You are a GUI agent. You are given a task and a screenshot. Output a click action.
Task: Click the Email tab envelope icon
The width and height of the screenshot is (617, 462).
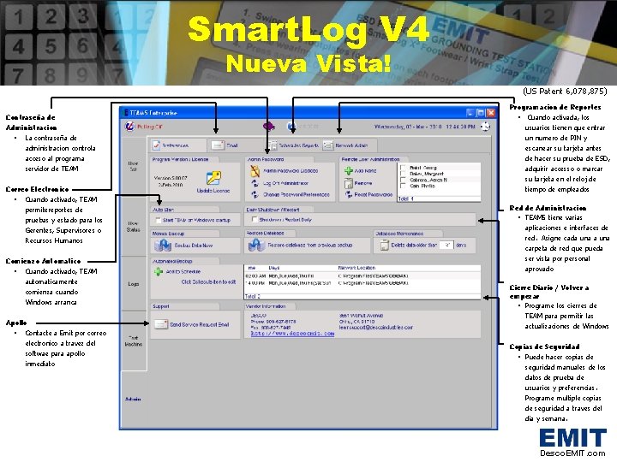click(x=218, y=145)
